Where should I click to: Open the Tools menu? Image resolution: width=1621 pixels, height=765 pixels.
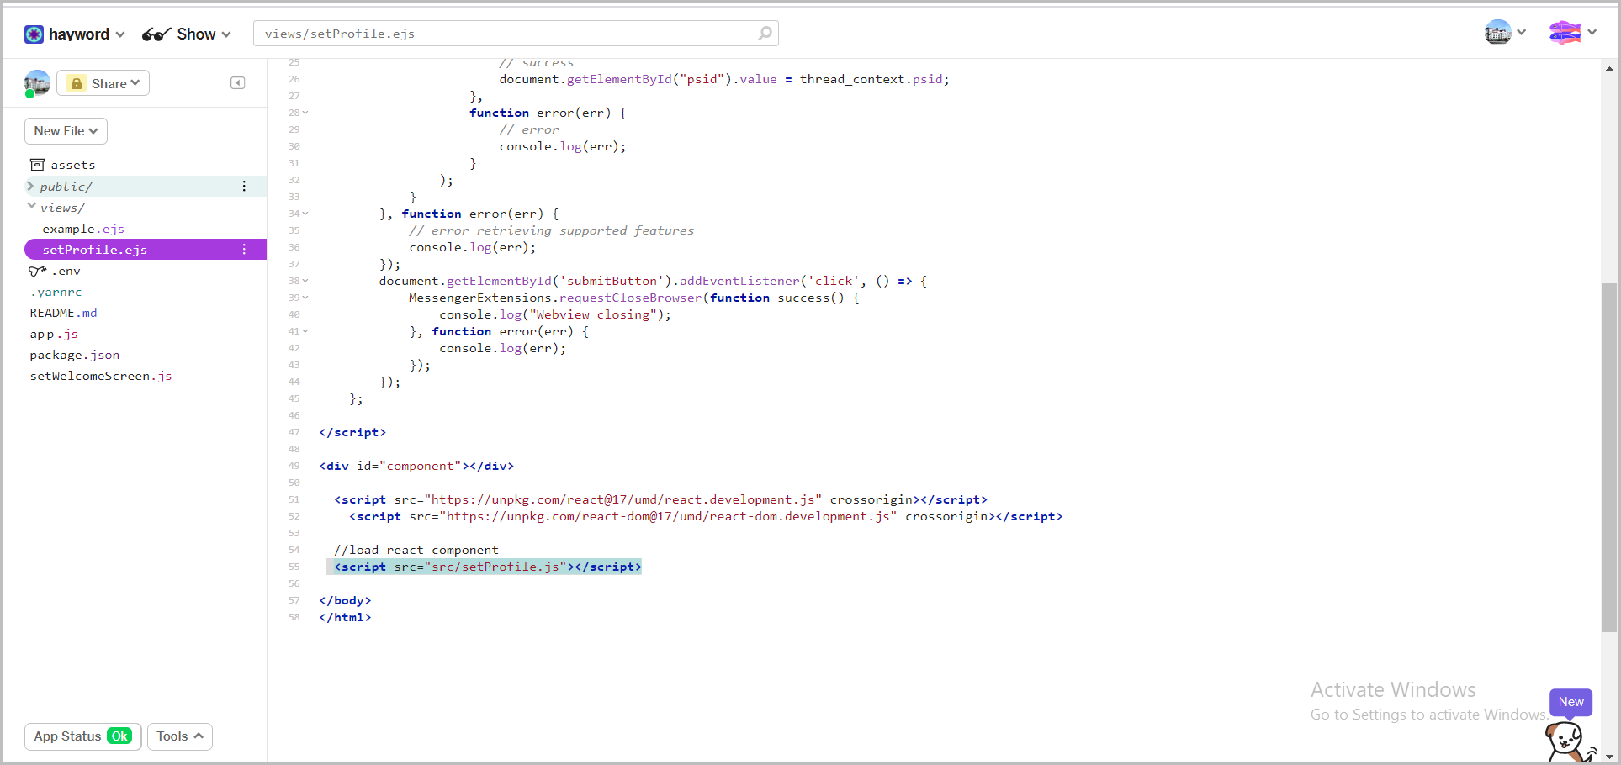click(179, 736)
